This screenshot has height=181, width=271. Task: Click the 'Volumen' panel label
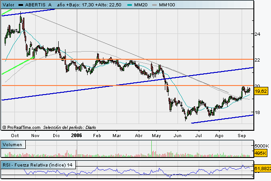(13, 145)
